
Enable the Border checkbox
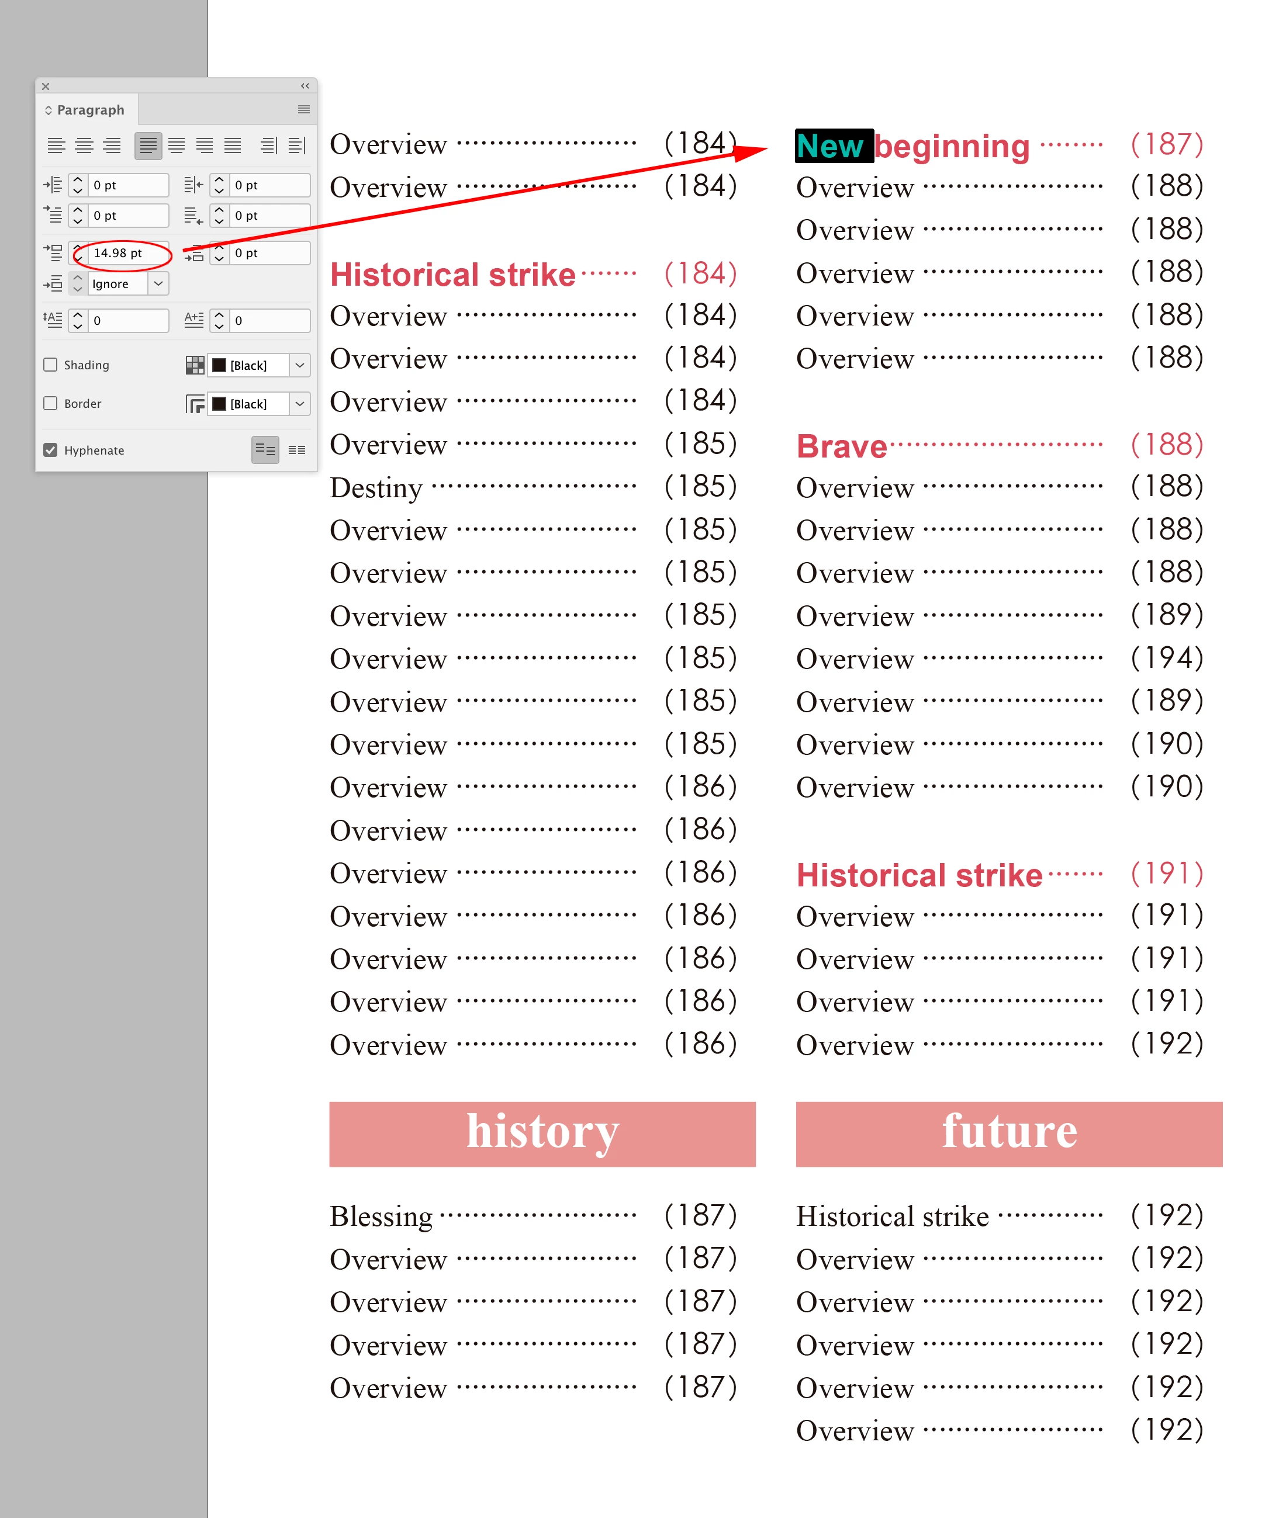(50, 403)
